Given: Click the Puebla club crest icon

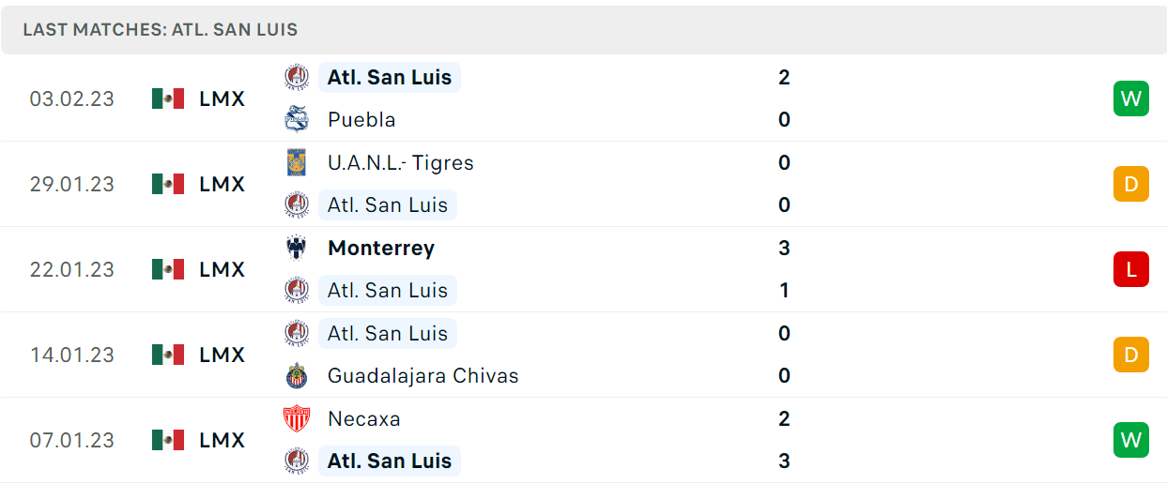Looking at the screenshot, I should pos(297,120).
